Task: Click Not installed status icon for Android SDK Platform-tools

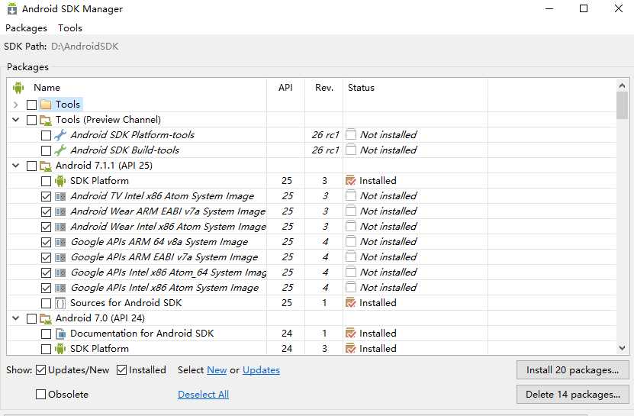Action: point(351,134)
